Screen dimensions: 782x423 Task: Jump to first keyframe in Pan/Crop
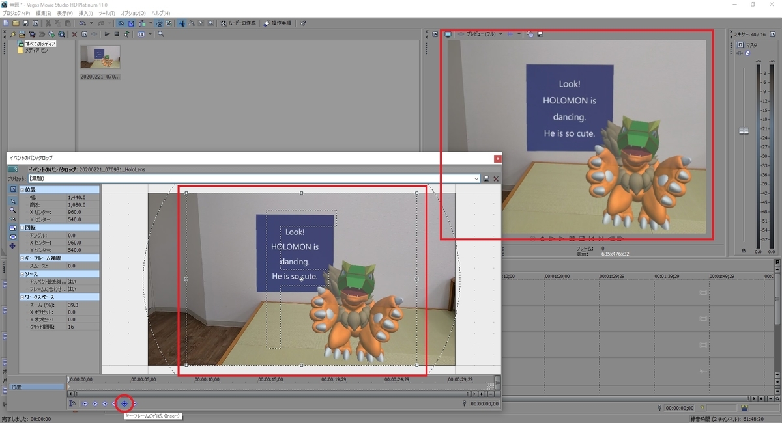[85, 403]
